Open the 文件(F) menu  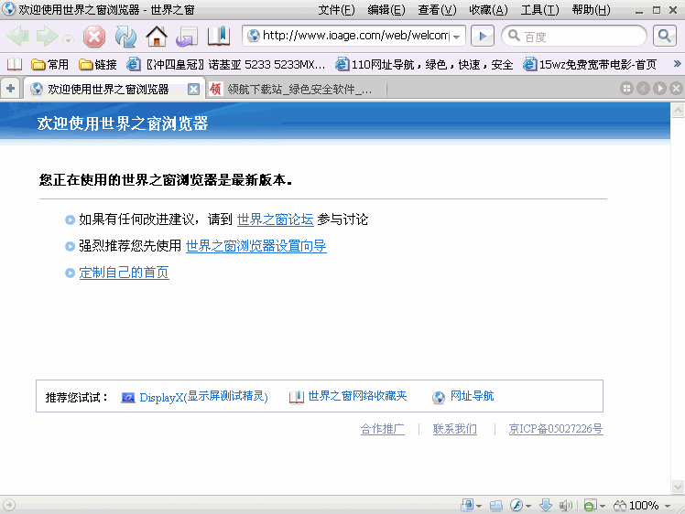click(336, 9)
